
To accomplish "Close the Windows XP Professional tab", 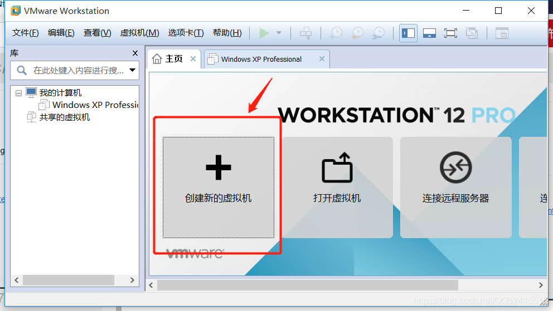I will [x=322, y=59].
